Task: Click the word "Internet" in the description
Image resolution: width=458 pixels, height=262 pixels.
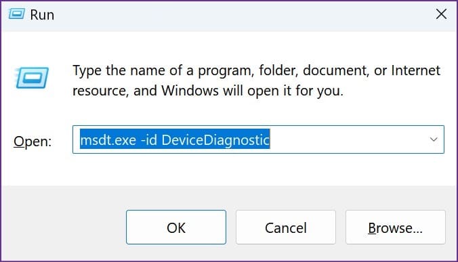Action: [415, 70]
